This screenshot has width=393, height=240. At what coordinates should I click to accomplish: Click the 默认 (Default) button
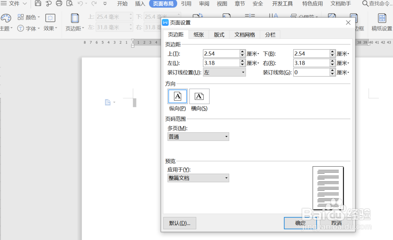click(179, 223)
